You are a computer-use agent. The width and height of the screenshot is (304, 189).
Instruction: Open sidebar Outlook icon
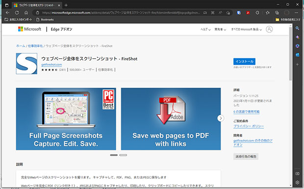298,55
